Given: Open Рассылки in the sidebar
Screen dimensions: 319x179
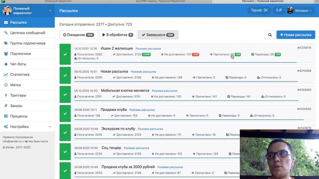Looking at the screenshot, I should (x=27, y=22).
